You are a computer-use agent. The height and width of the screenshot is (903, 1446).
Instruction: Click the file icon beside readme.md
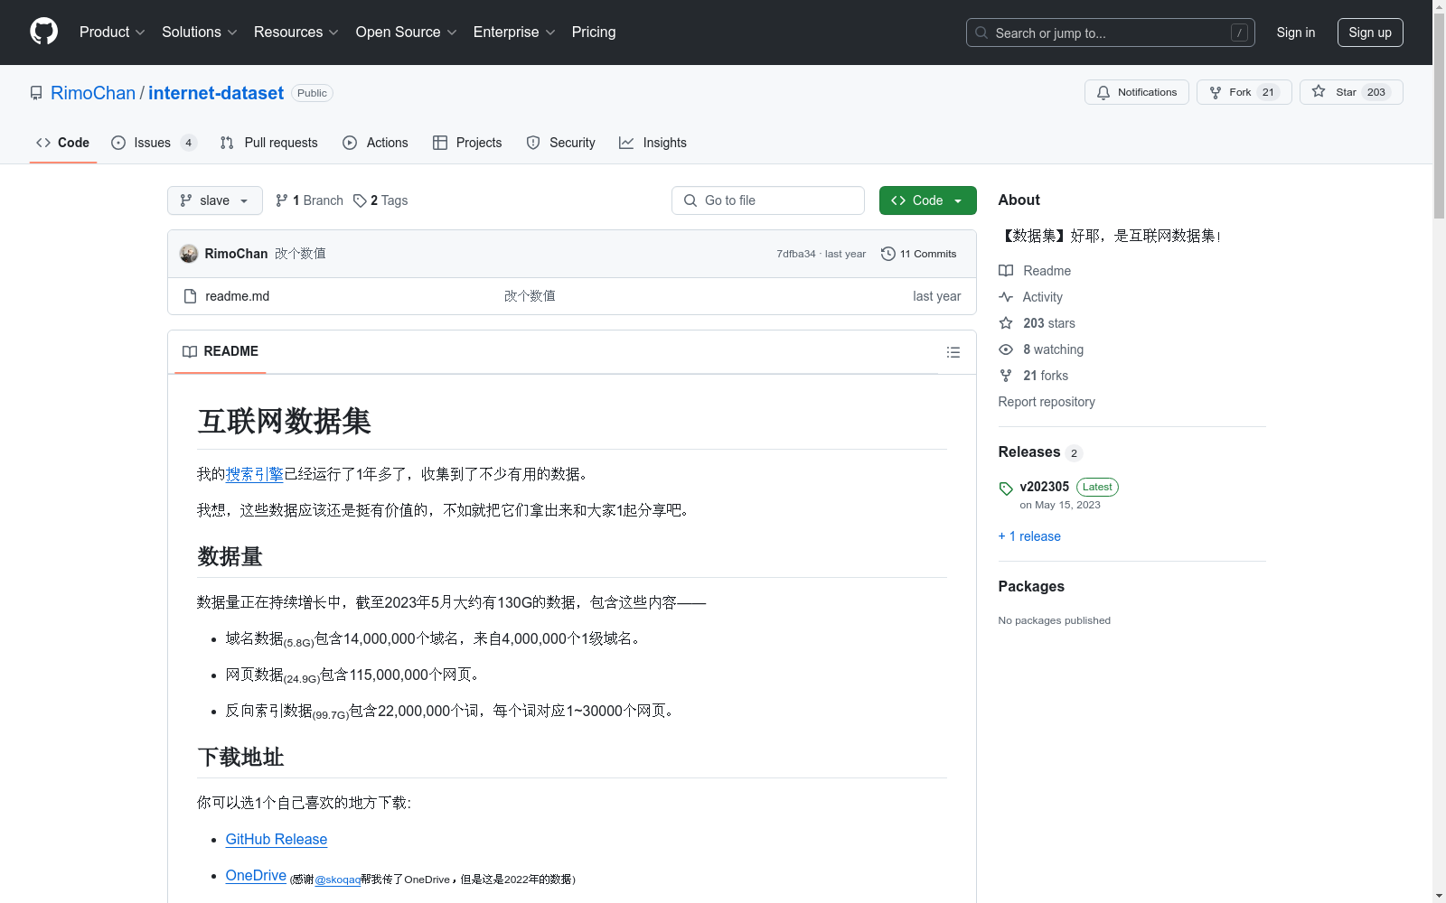click(x=190, y=296)
